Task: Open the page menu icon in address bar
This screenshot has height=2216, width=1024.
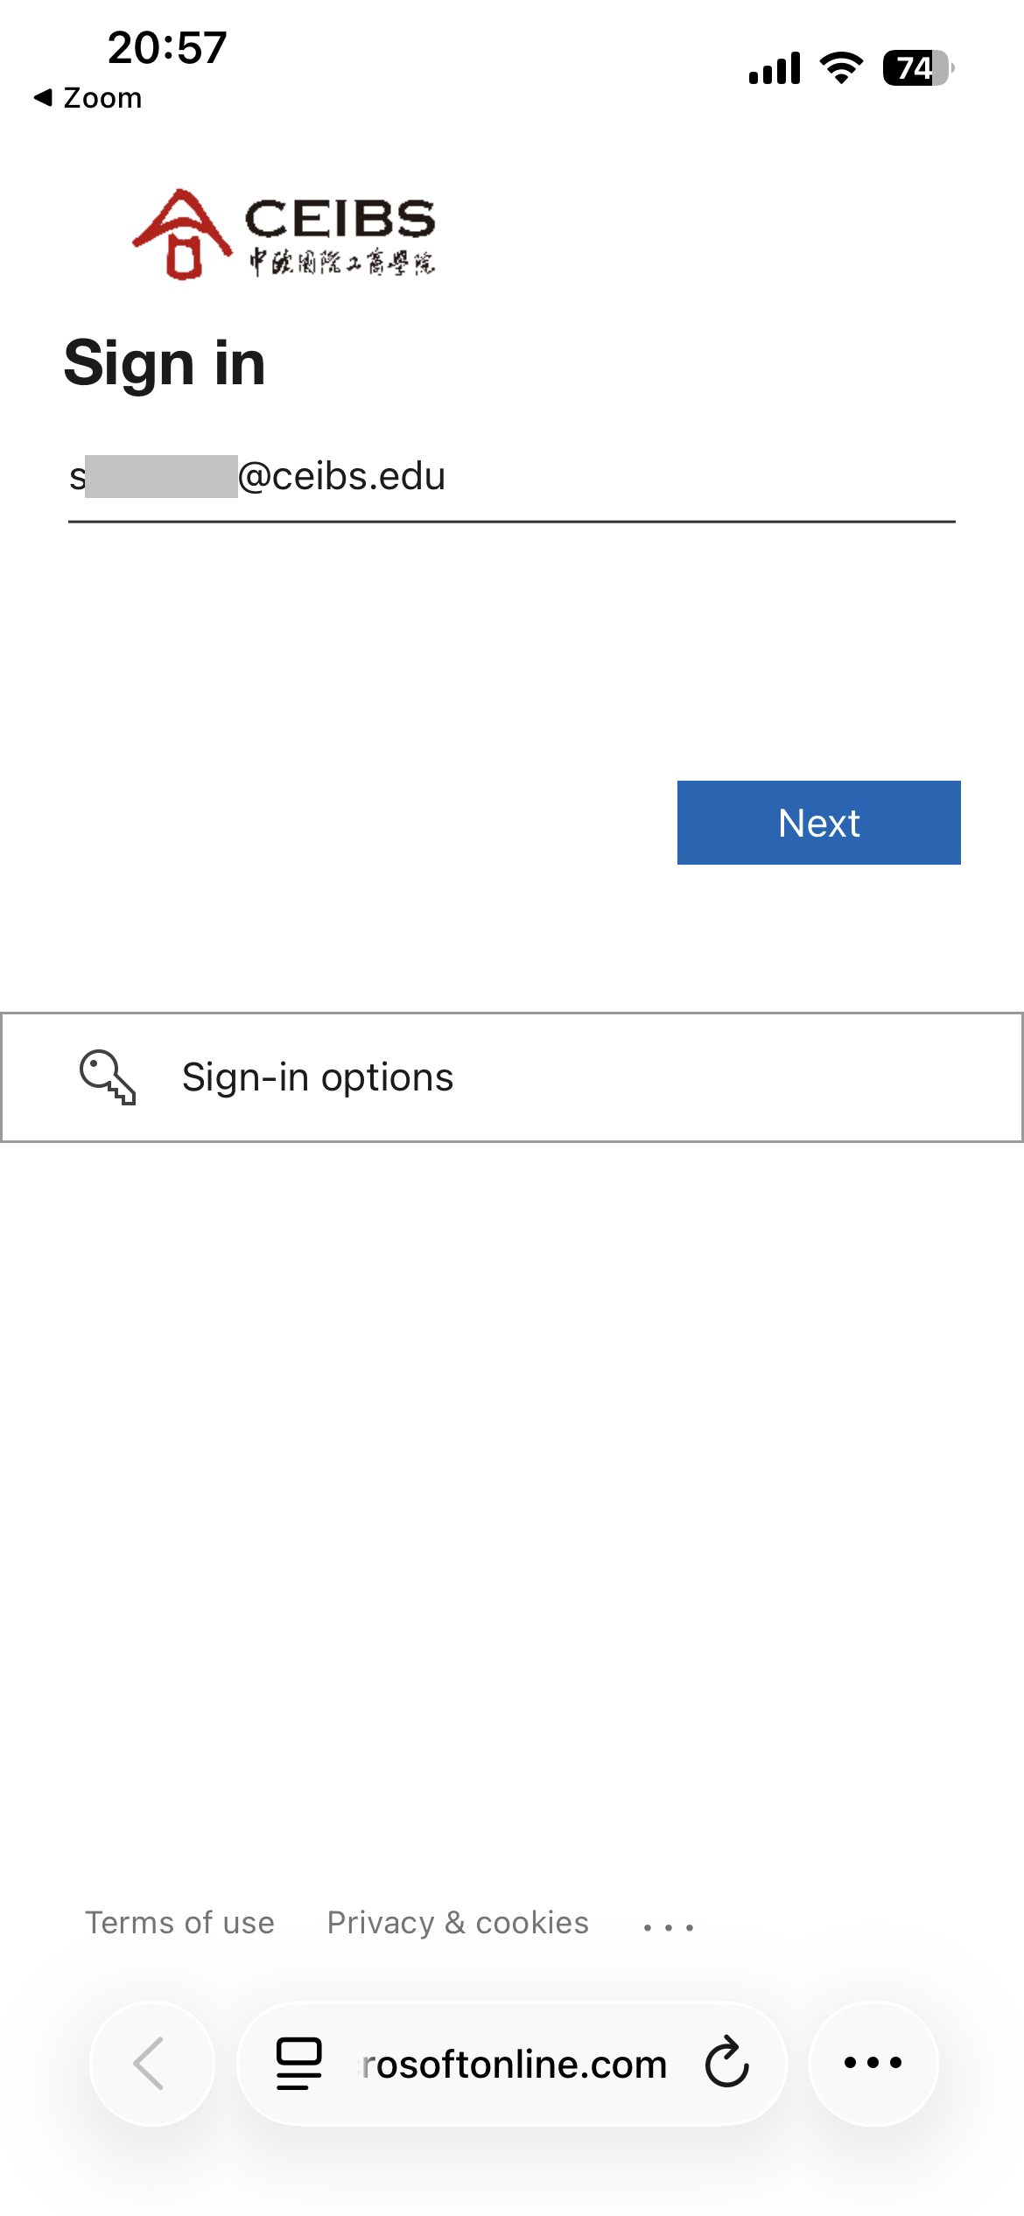Action: [x=299, y=2064]
